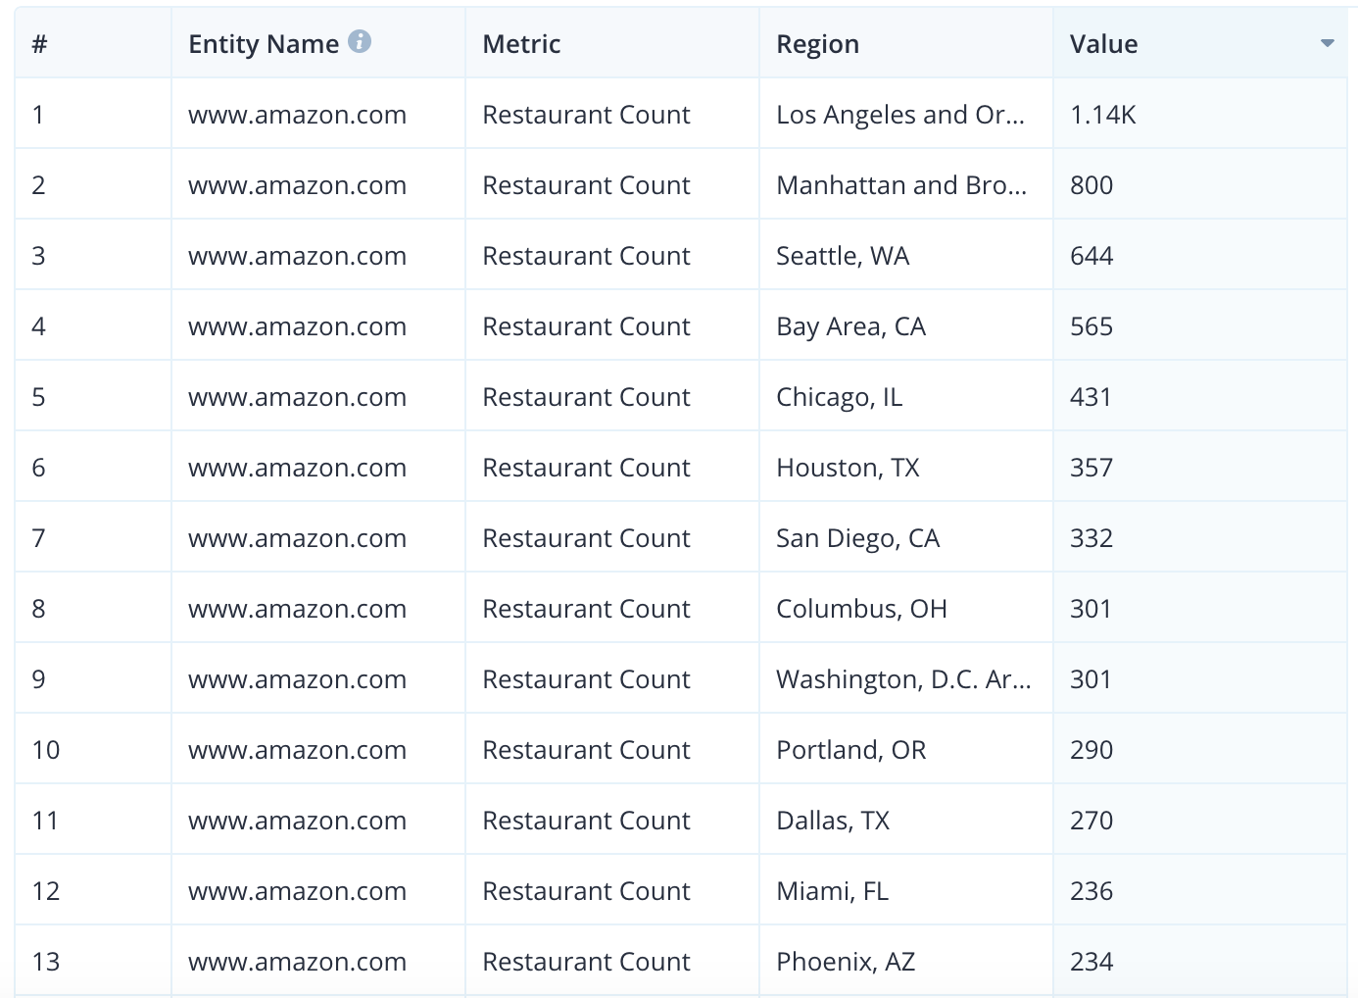
Task: Click the # column header
Action: (x=38, y=43)
